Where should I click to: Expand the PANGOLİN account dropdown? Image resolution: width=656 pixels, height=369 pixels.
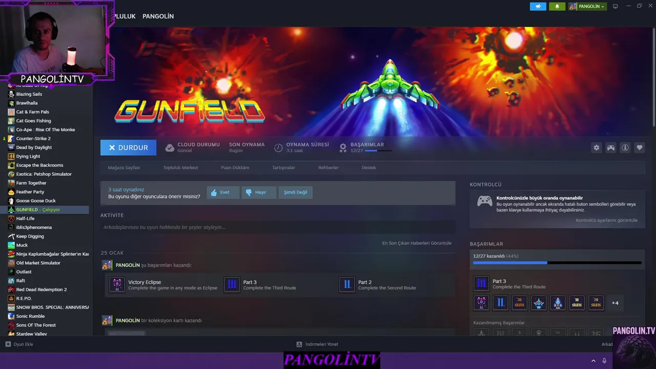[x=587, y=7]
